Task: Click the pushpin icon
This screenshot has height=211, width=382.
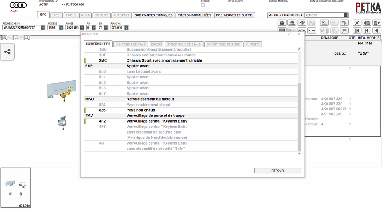Action: tap(357, 23)
